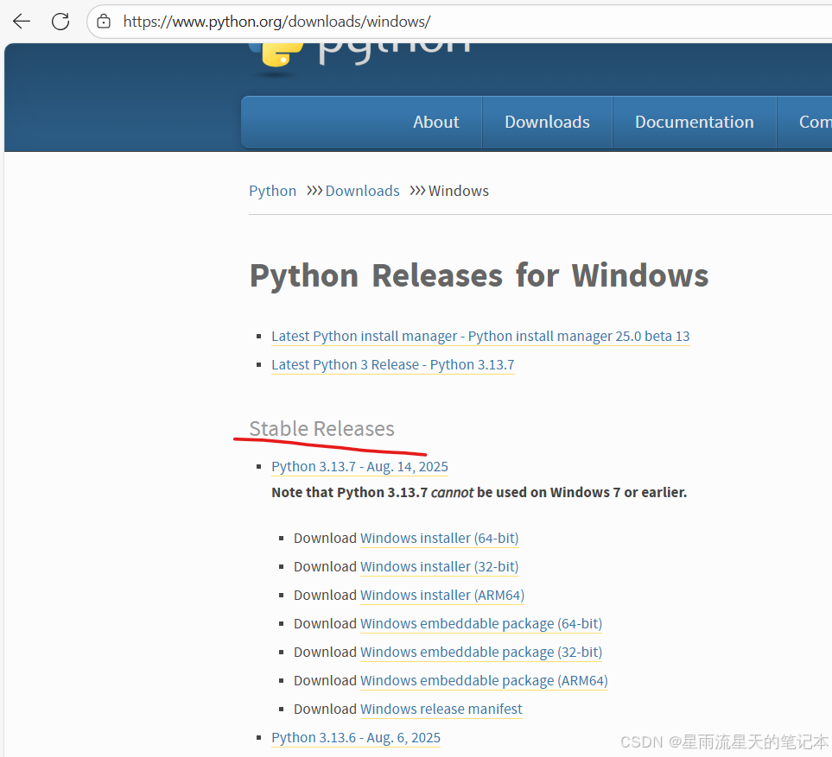
Task: Download Windows installer (64-bit)
Action: click(440, 538)
